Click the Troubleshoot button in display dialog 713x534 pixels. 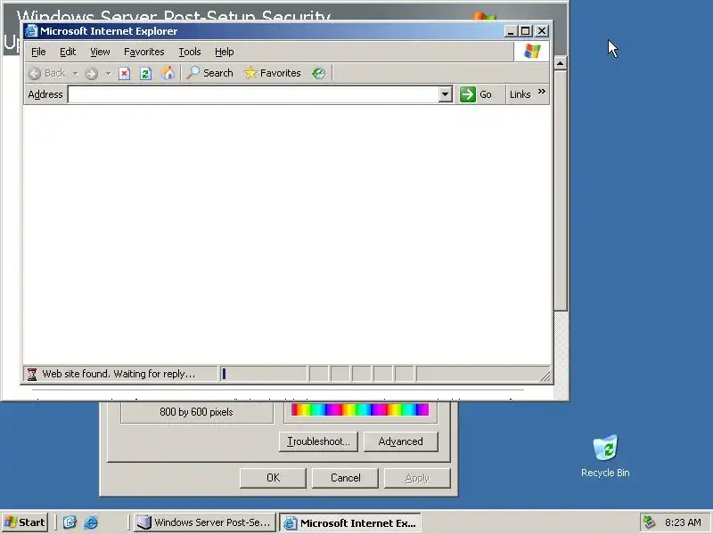tap(318, 441)
